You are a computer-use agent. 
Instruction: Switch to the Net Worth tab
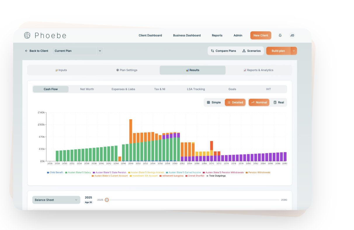[x=87, y=89]
